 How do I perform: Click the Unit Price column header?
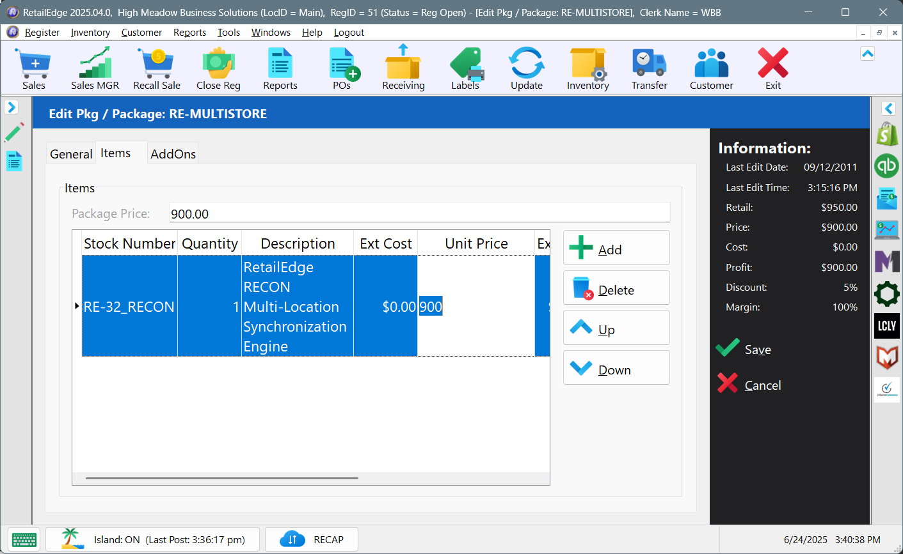(x=476, y=243)
